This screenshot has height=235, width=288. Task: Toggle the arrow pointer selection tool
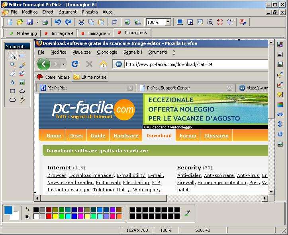click(12, 56)
